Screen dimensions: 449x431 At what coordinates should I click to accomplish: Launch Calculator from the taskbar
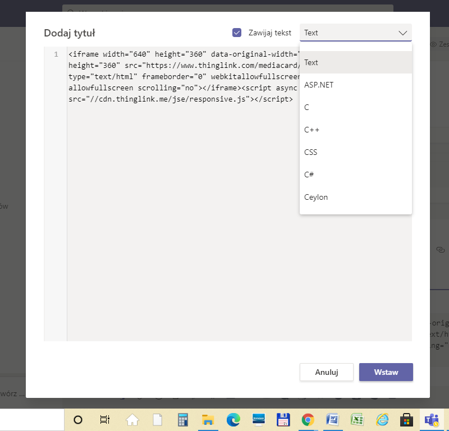coord(183,420)
